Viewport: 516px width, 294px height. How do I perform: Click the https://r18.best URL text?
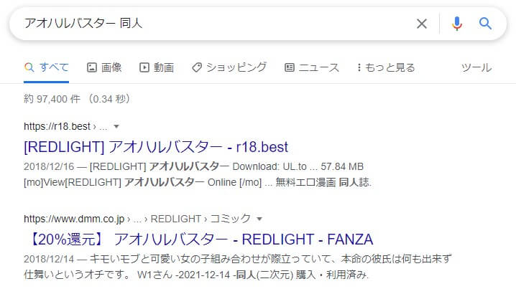coord(57,126)
